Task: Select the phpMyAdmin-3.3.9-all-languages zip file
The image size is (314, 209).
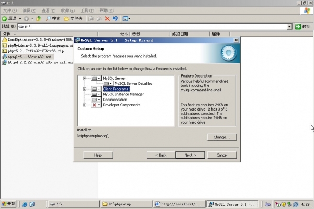Action: point(38,45)
